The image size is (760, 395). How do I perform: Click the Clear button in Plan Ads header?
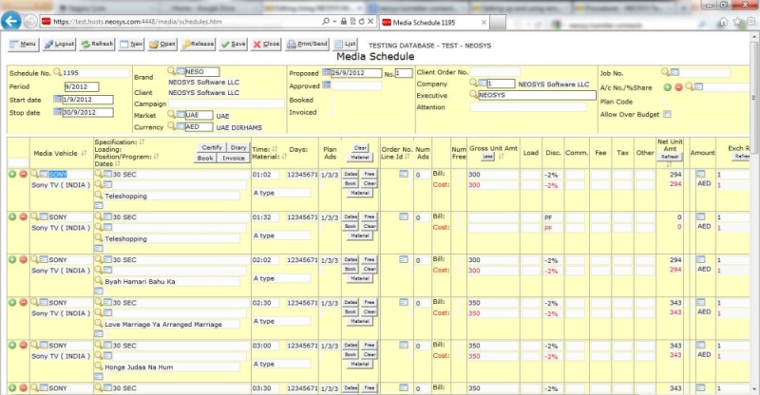(x=360, y=148)
